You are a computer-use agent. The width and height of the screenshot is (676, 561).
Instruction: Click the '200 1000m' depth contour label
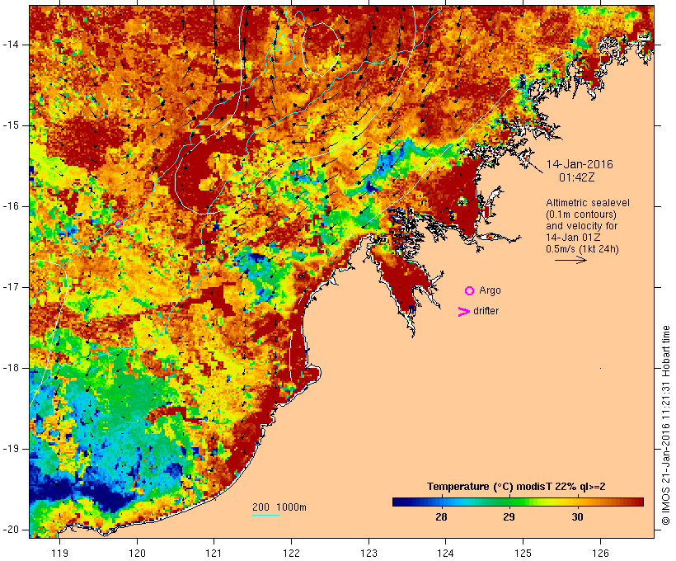pyautogui.click(x=279, y=507)
